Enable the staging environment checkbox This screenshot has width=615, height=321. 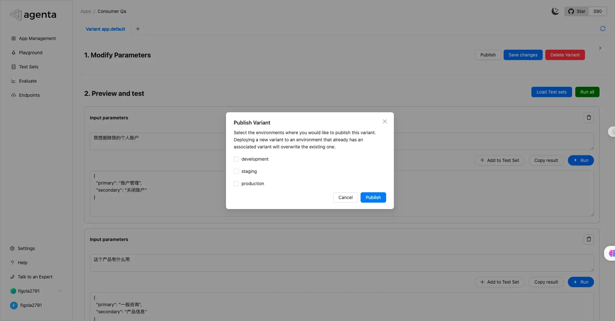[x=236, y=171]
